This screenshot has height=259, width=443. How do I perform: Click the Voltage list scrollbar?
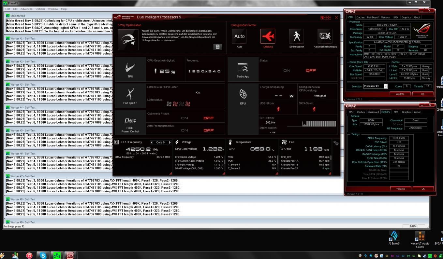(225, 161)
